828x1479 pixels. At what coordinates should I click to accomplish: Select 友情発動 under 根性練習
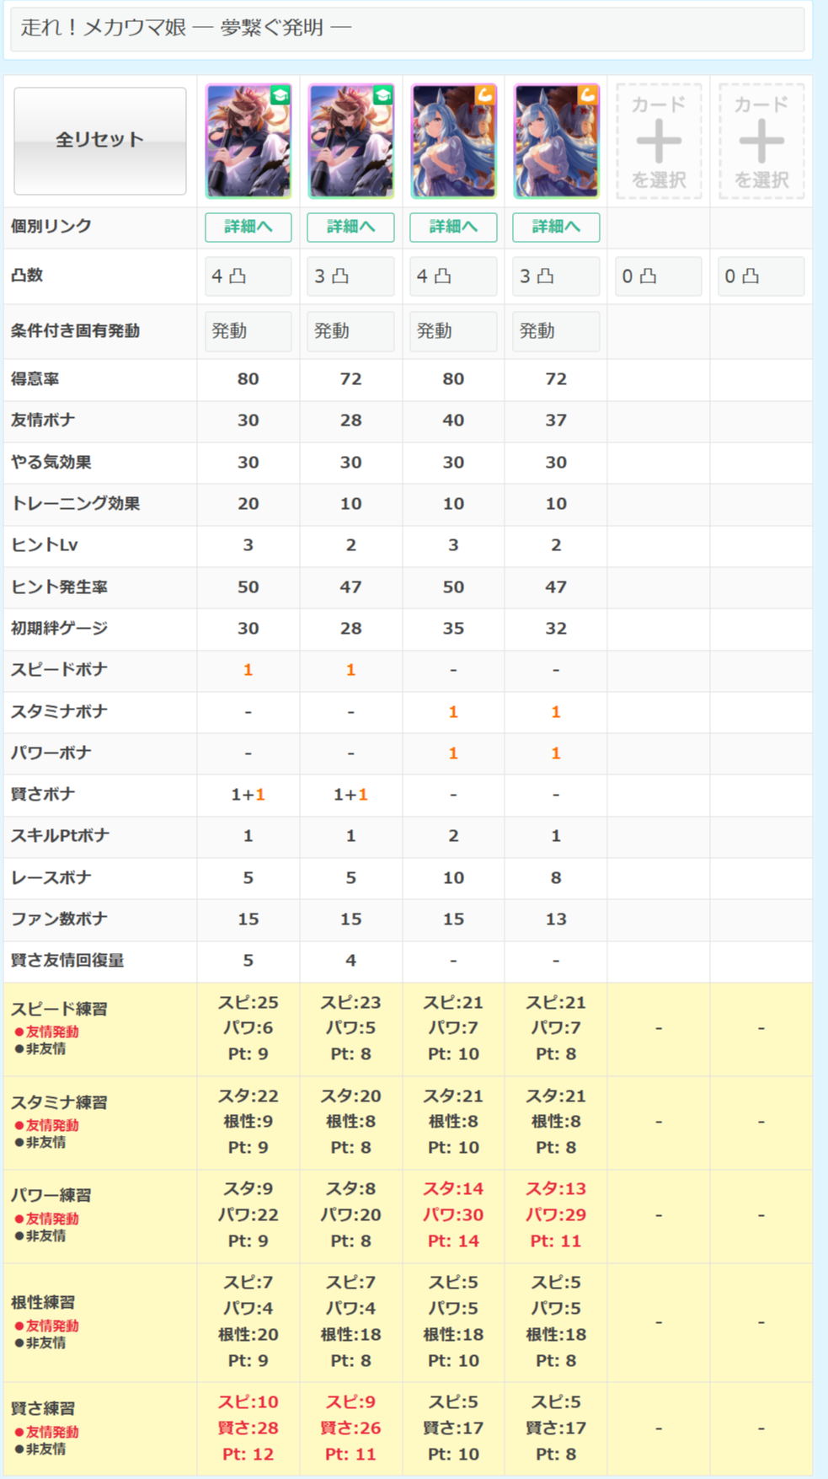[x=46, y=1326]
